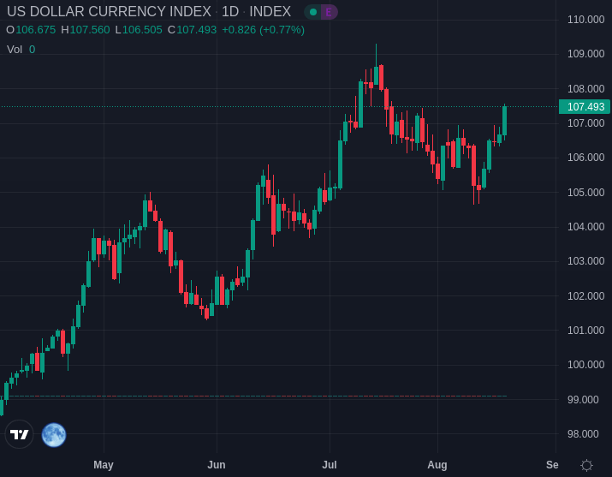Click the May label on time axis
This screenshot has height=477, width=612.
[104, 465]
